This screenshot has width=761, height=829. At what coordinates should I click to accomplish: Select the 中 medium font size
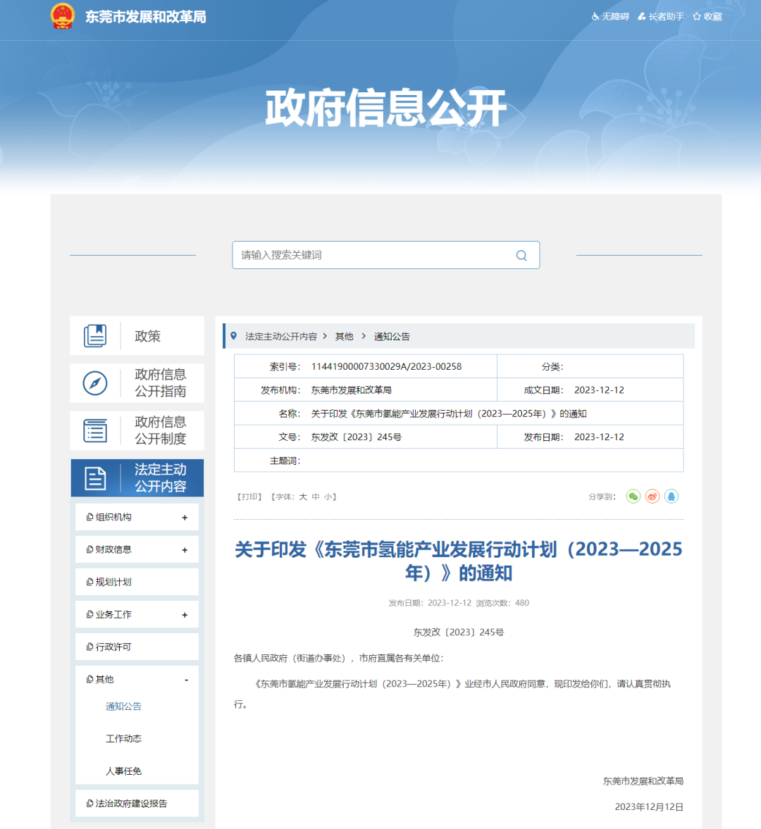[x=314, y=497]
